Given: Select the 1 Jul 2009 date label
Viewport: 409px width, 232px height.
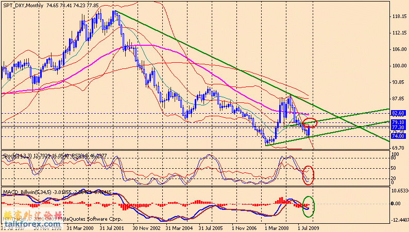Looking at the screenshot, I should [309, 228].
